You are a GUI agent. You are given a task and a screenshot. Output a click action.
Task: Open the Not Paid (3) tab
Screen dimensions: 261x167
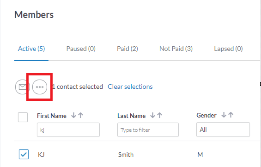point(176,49)
